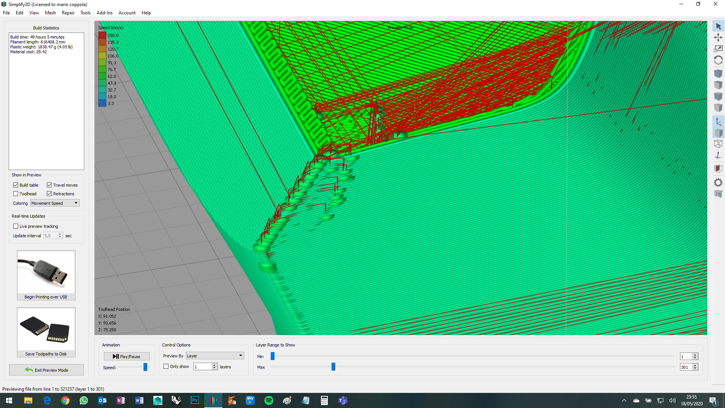The image size is (725, 408).
Task: Enable the Toolhead checkbox
Action: pyautogui.click(x=15, y=194)
